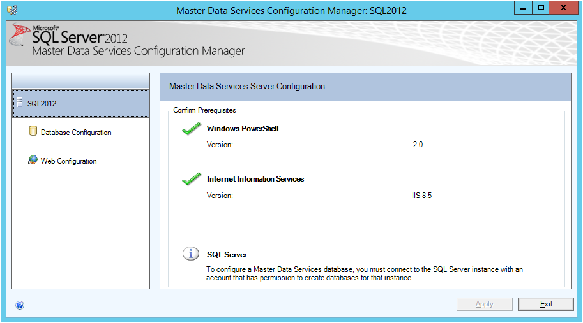
Task: Click the window title bar text
Action: point(291,10)
